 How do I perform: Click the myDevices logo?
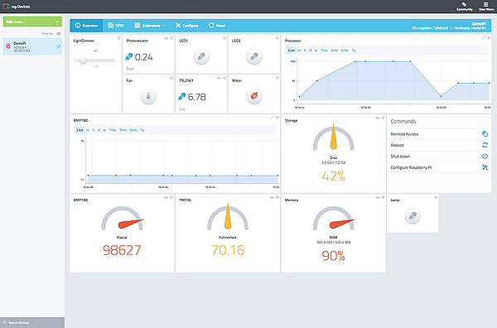(17, 7)
